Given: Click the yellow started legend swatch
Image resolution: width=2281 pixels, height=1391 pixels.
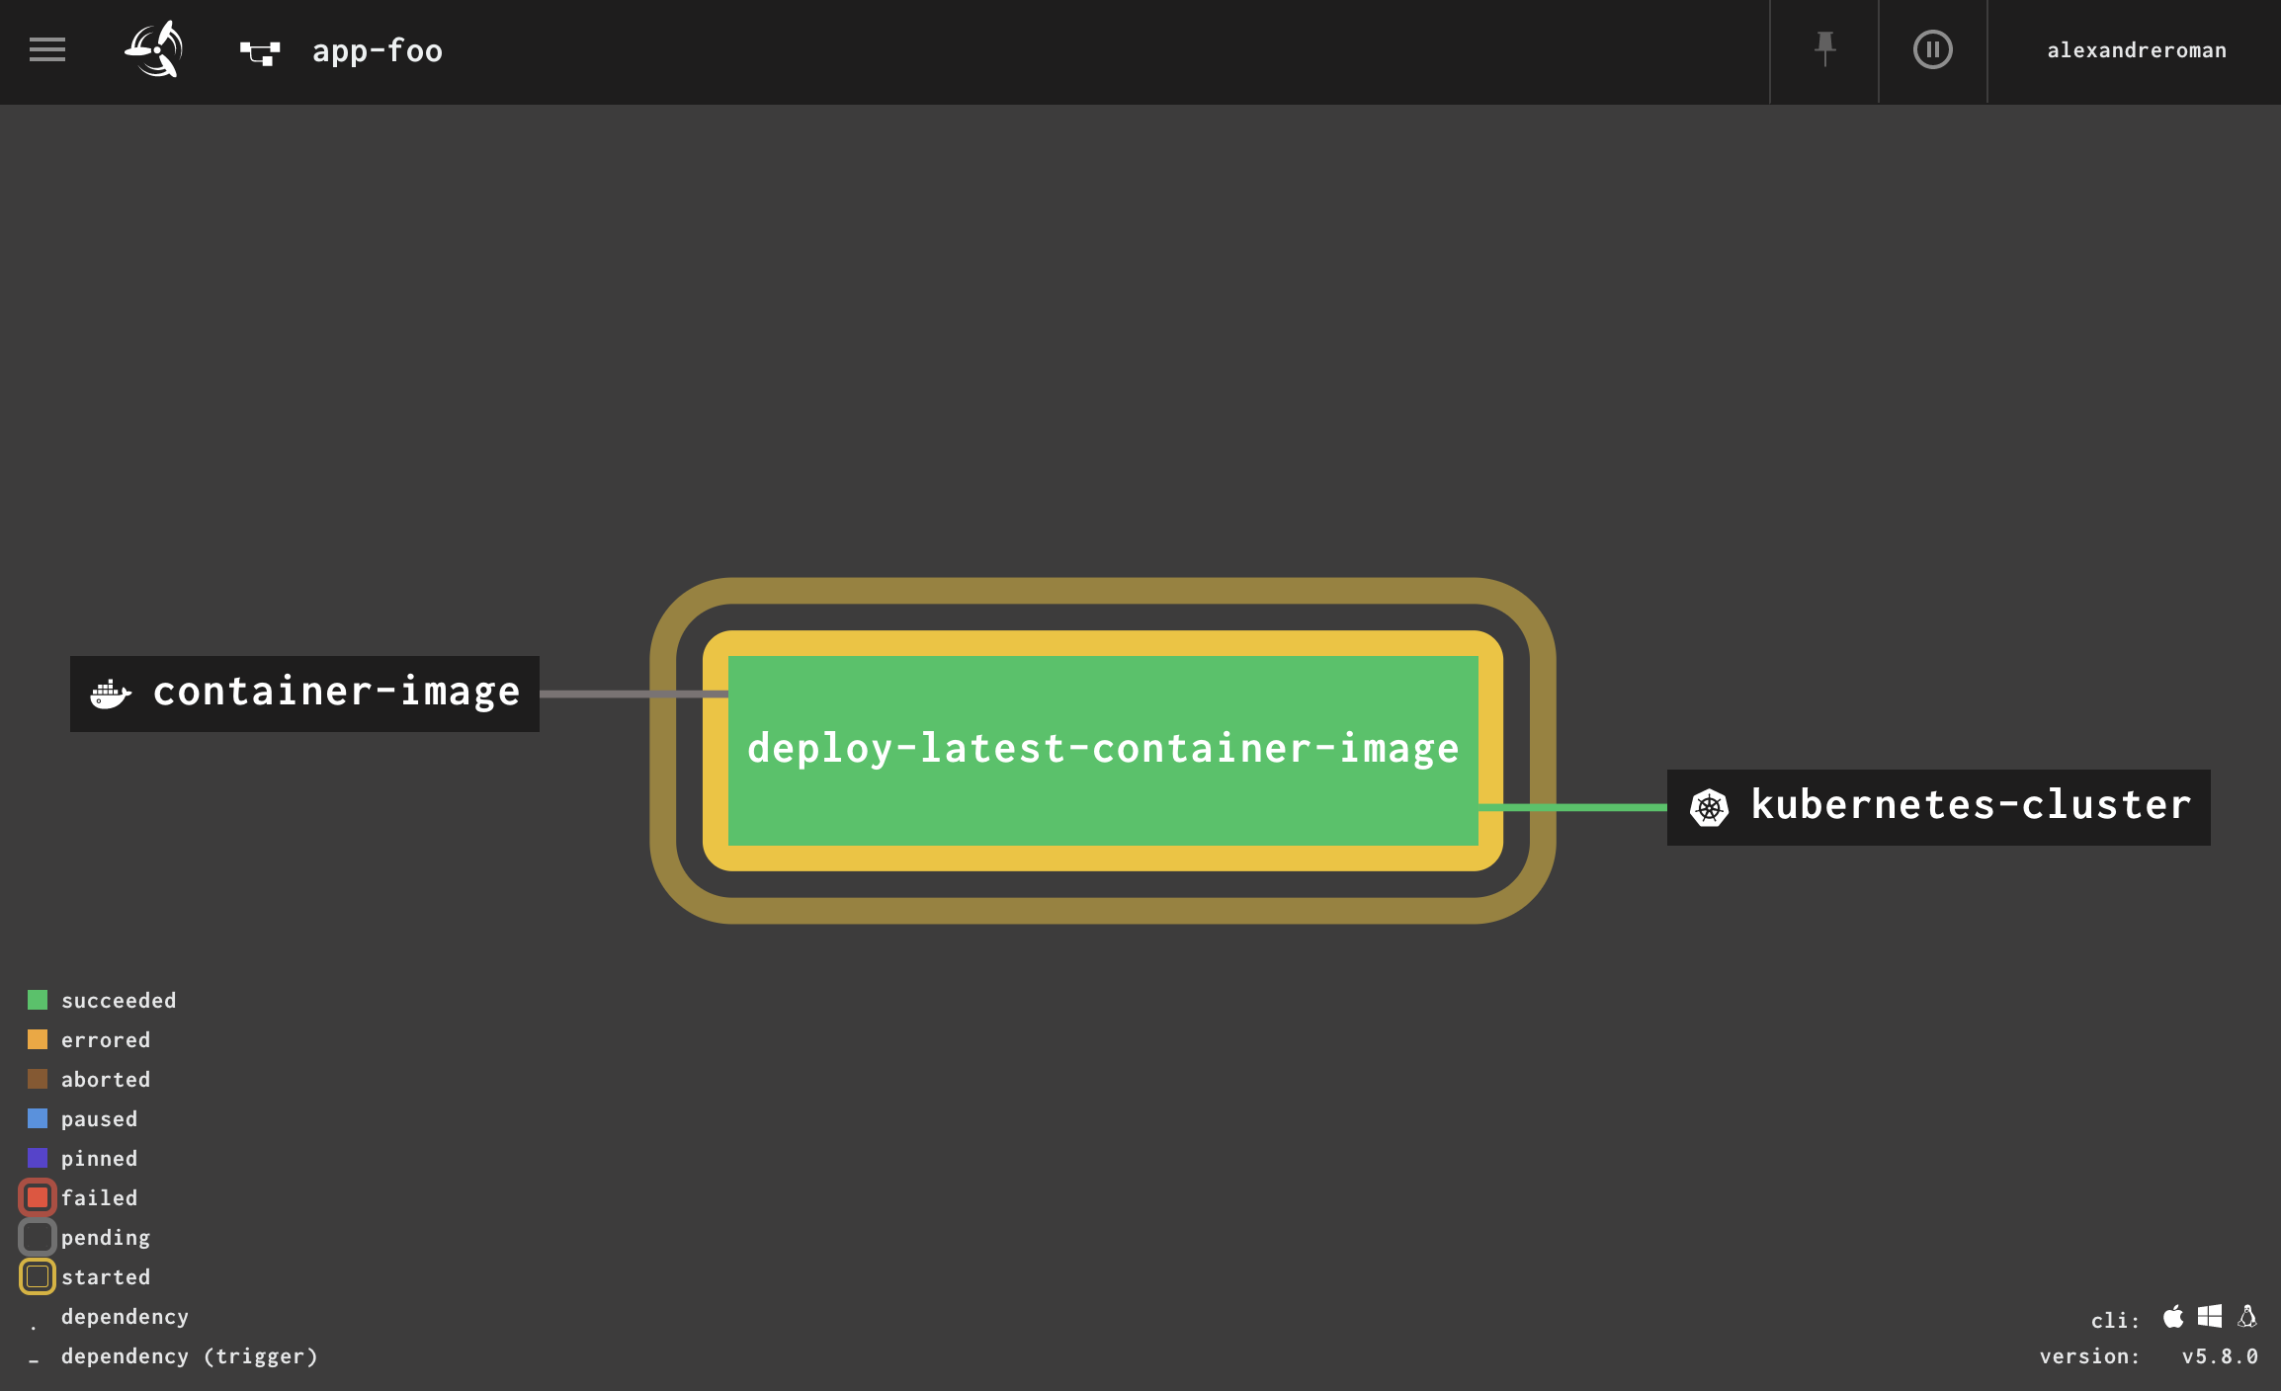Looking at the screenshot, I should pos(38,1276).
